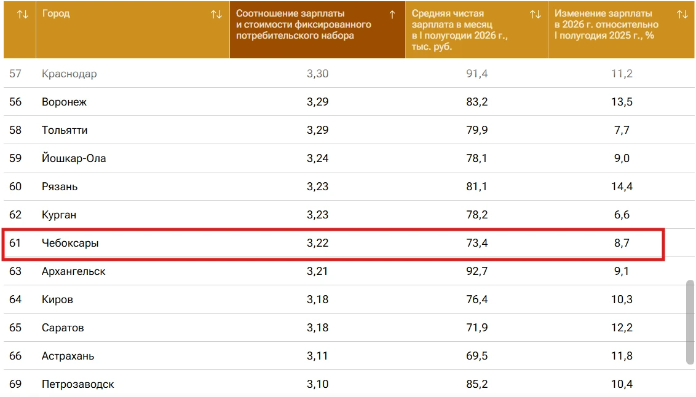Select the Воронеж city cell
The height and width of the screenshot is (397, 696).
click(x=65, y=102)
